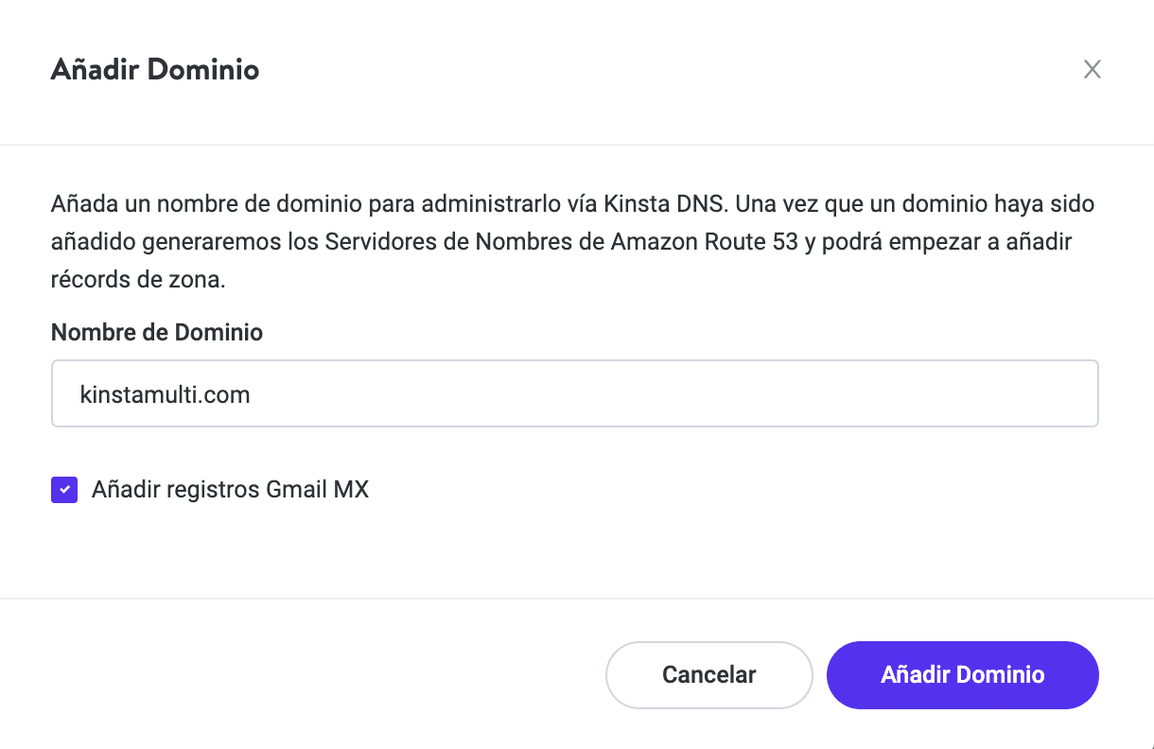Viewport: 1154px width, 749px height.
Task: Click the checkmark inside the purple checkbox
Action: pos(63,489)
